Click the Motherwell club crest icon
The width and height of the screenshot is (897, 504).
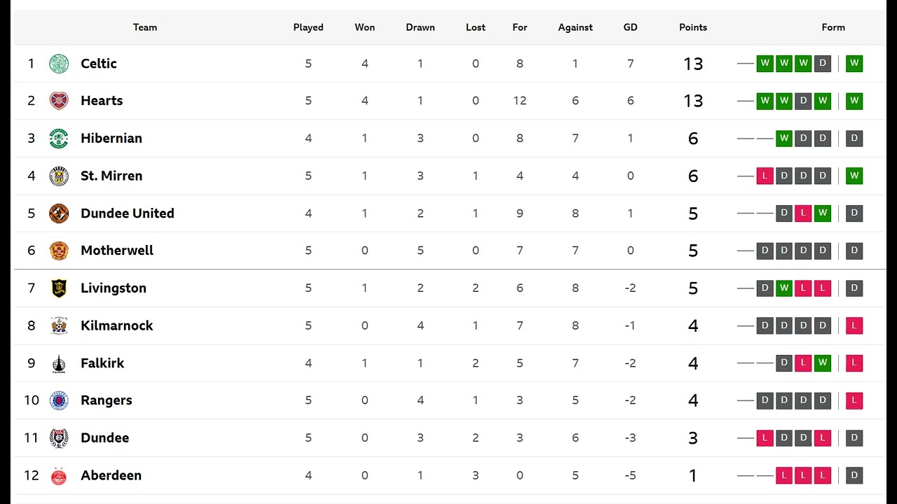59,251
